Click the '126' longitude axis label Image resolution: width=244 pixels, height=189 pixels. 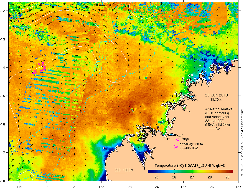(211, 187)
